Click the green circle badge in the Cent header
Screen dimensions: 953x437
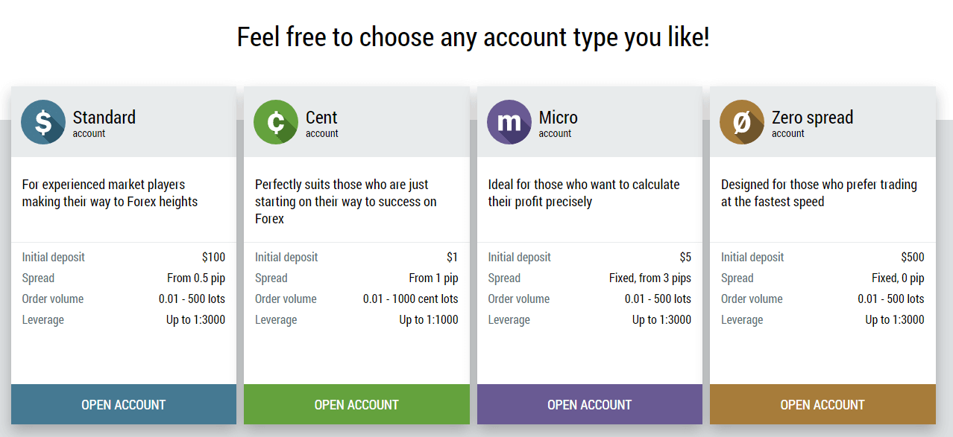(276, 121)
